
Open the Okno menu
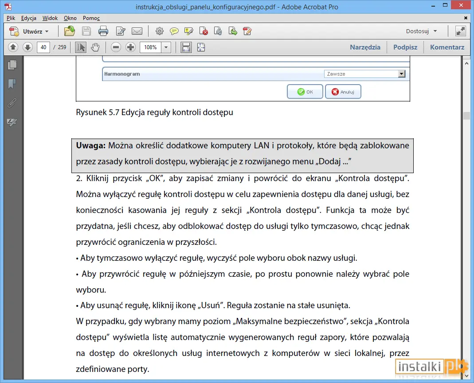coord(70,18)
